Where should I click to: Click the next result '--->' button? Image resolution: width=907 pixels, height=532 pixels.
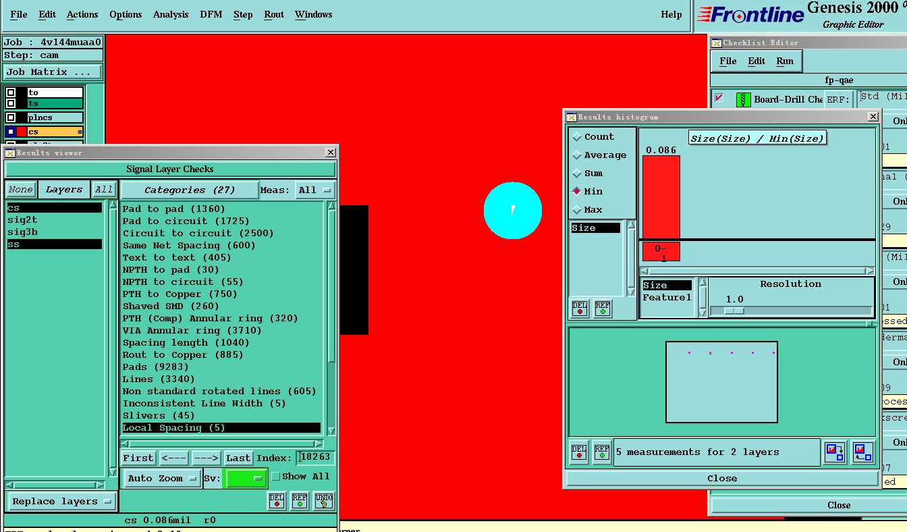click(x=206, y=458)
